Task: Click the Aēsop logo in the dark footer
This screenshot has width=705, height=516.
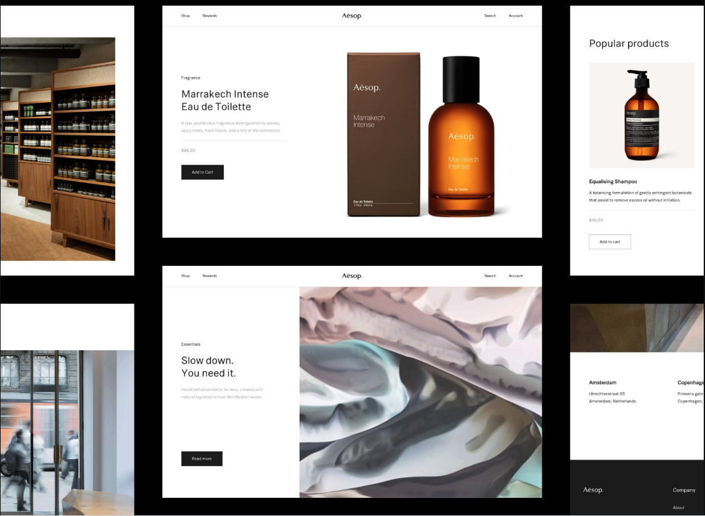Action: coord(592,490)
